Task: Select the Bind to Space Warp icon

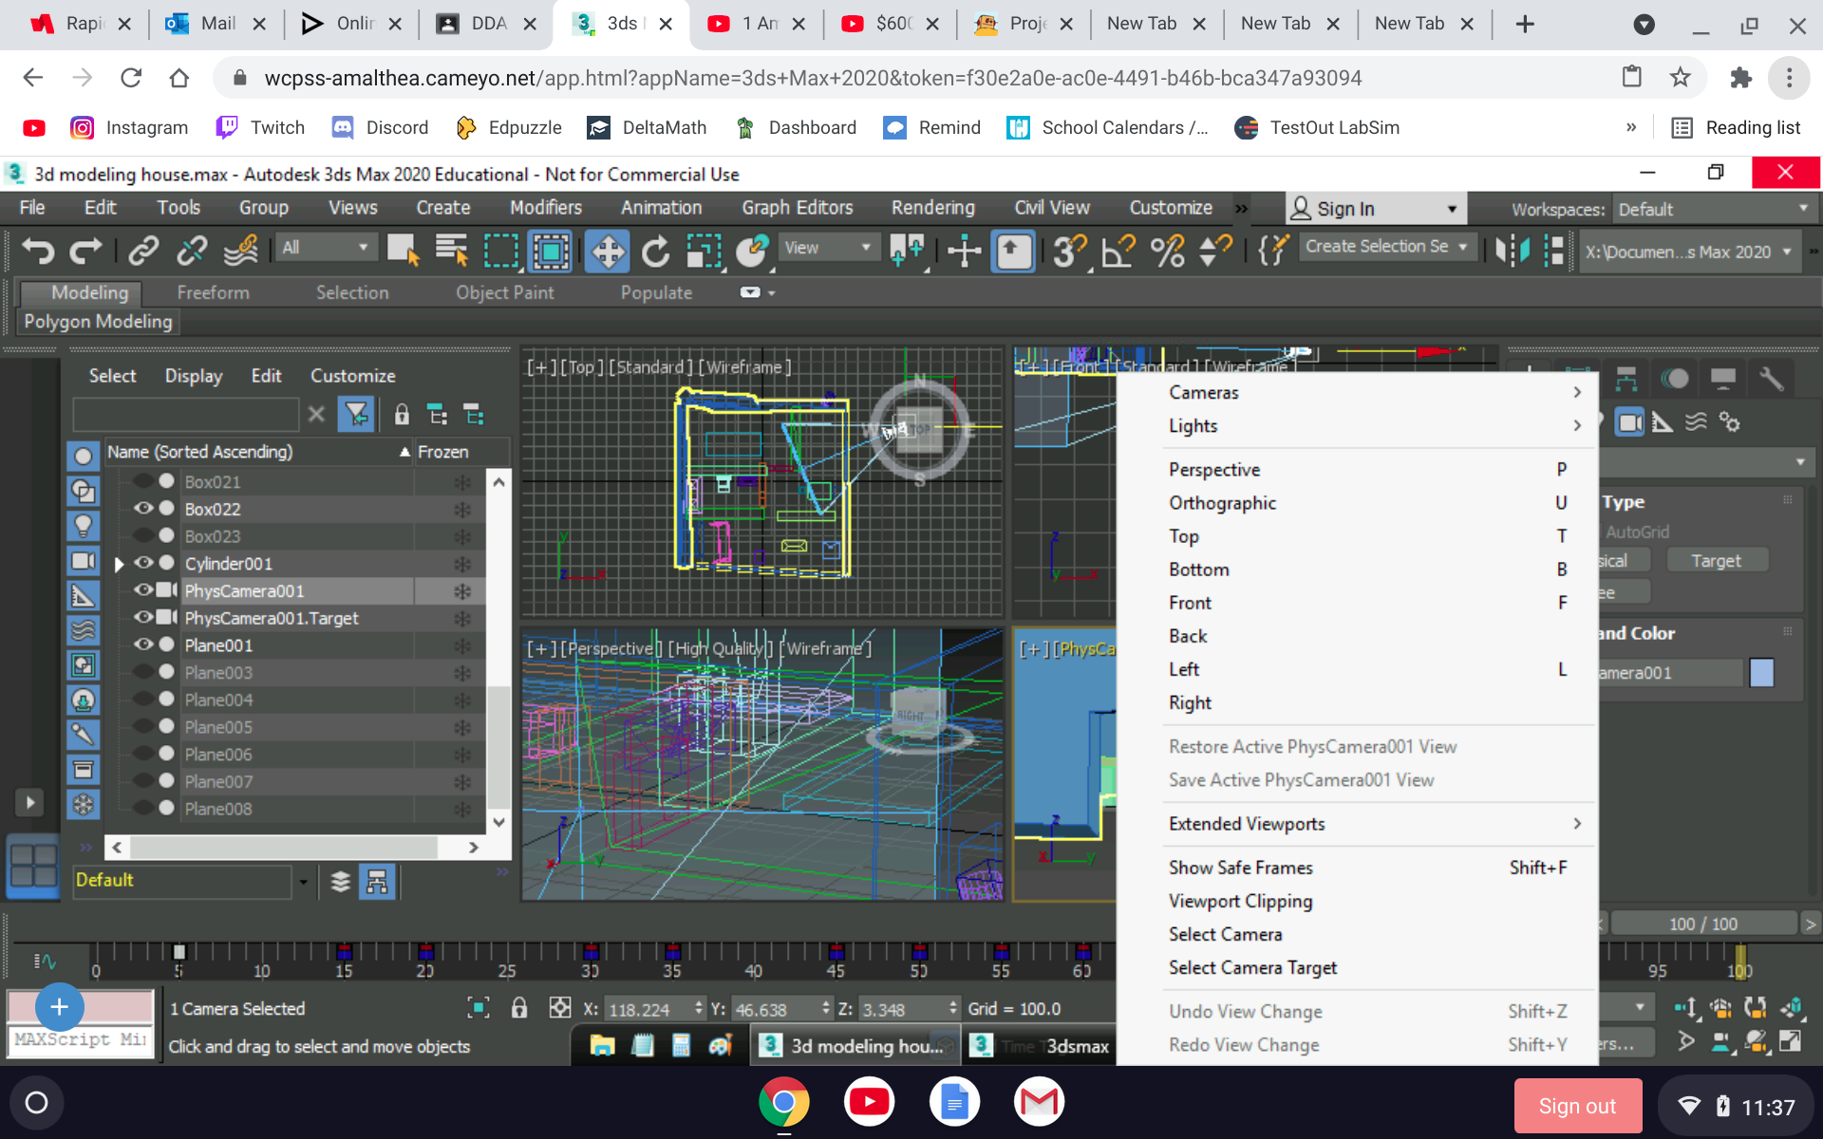Action: pyautogui.click(x=241, y=251)
